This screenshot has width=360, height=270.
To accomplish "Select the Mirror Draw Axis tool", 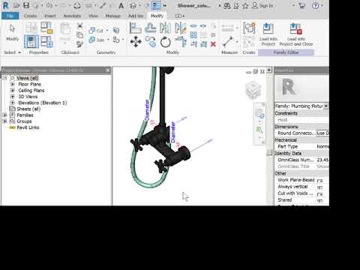I will [x=181, y=28].
